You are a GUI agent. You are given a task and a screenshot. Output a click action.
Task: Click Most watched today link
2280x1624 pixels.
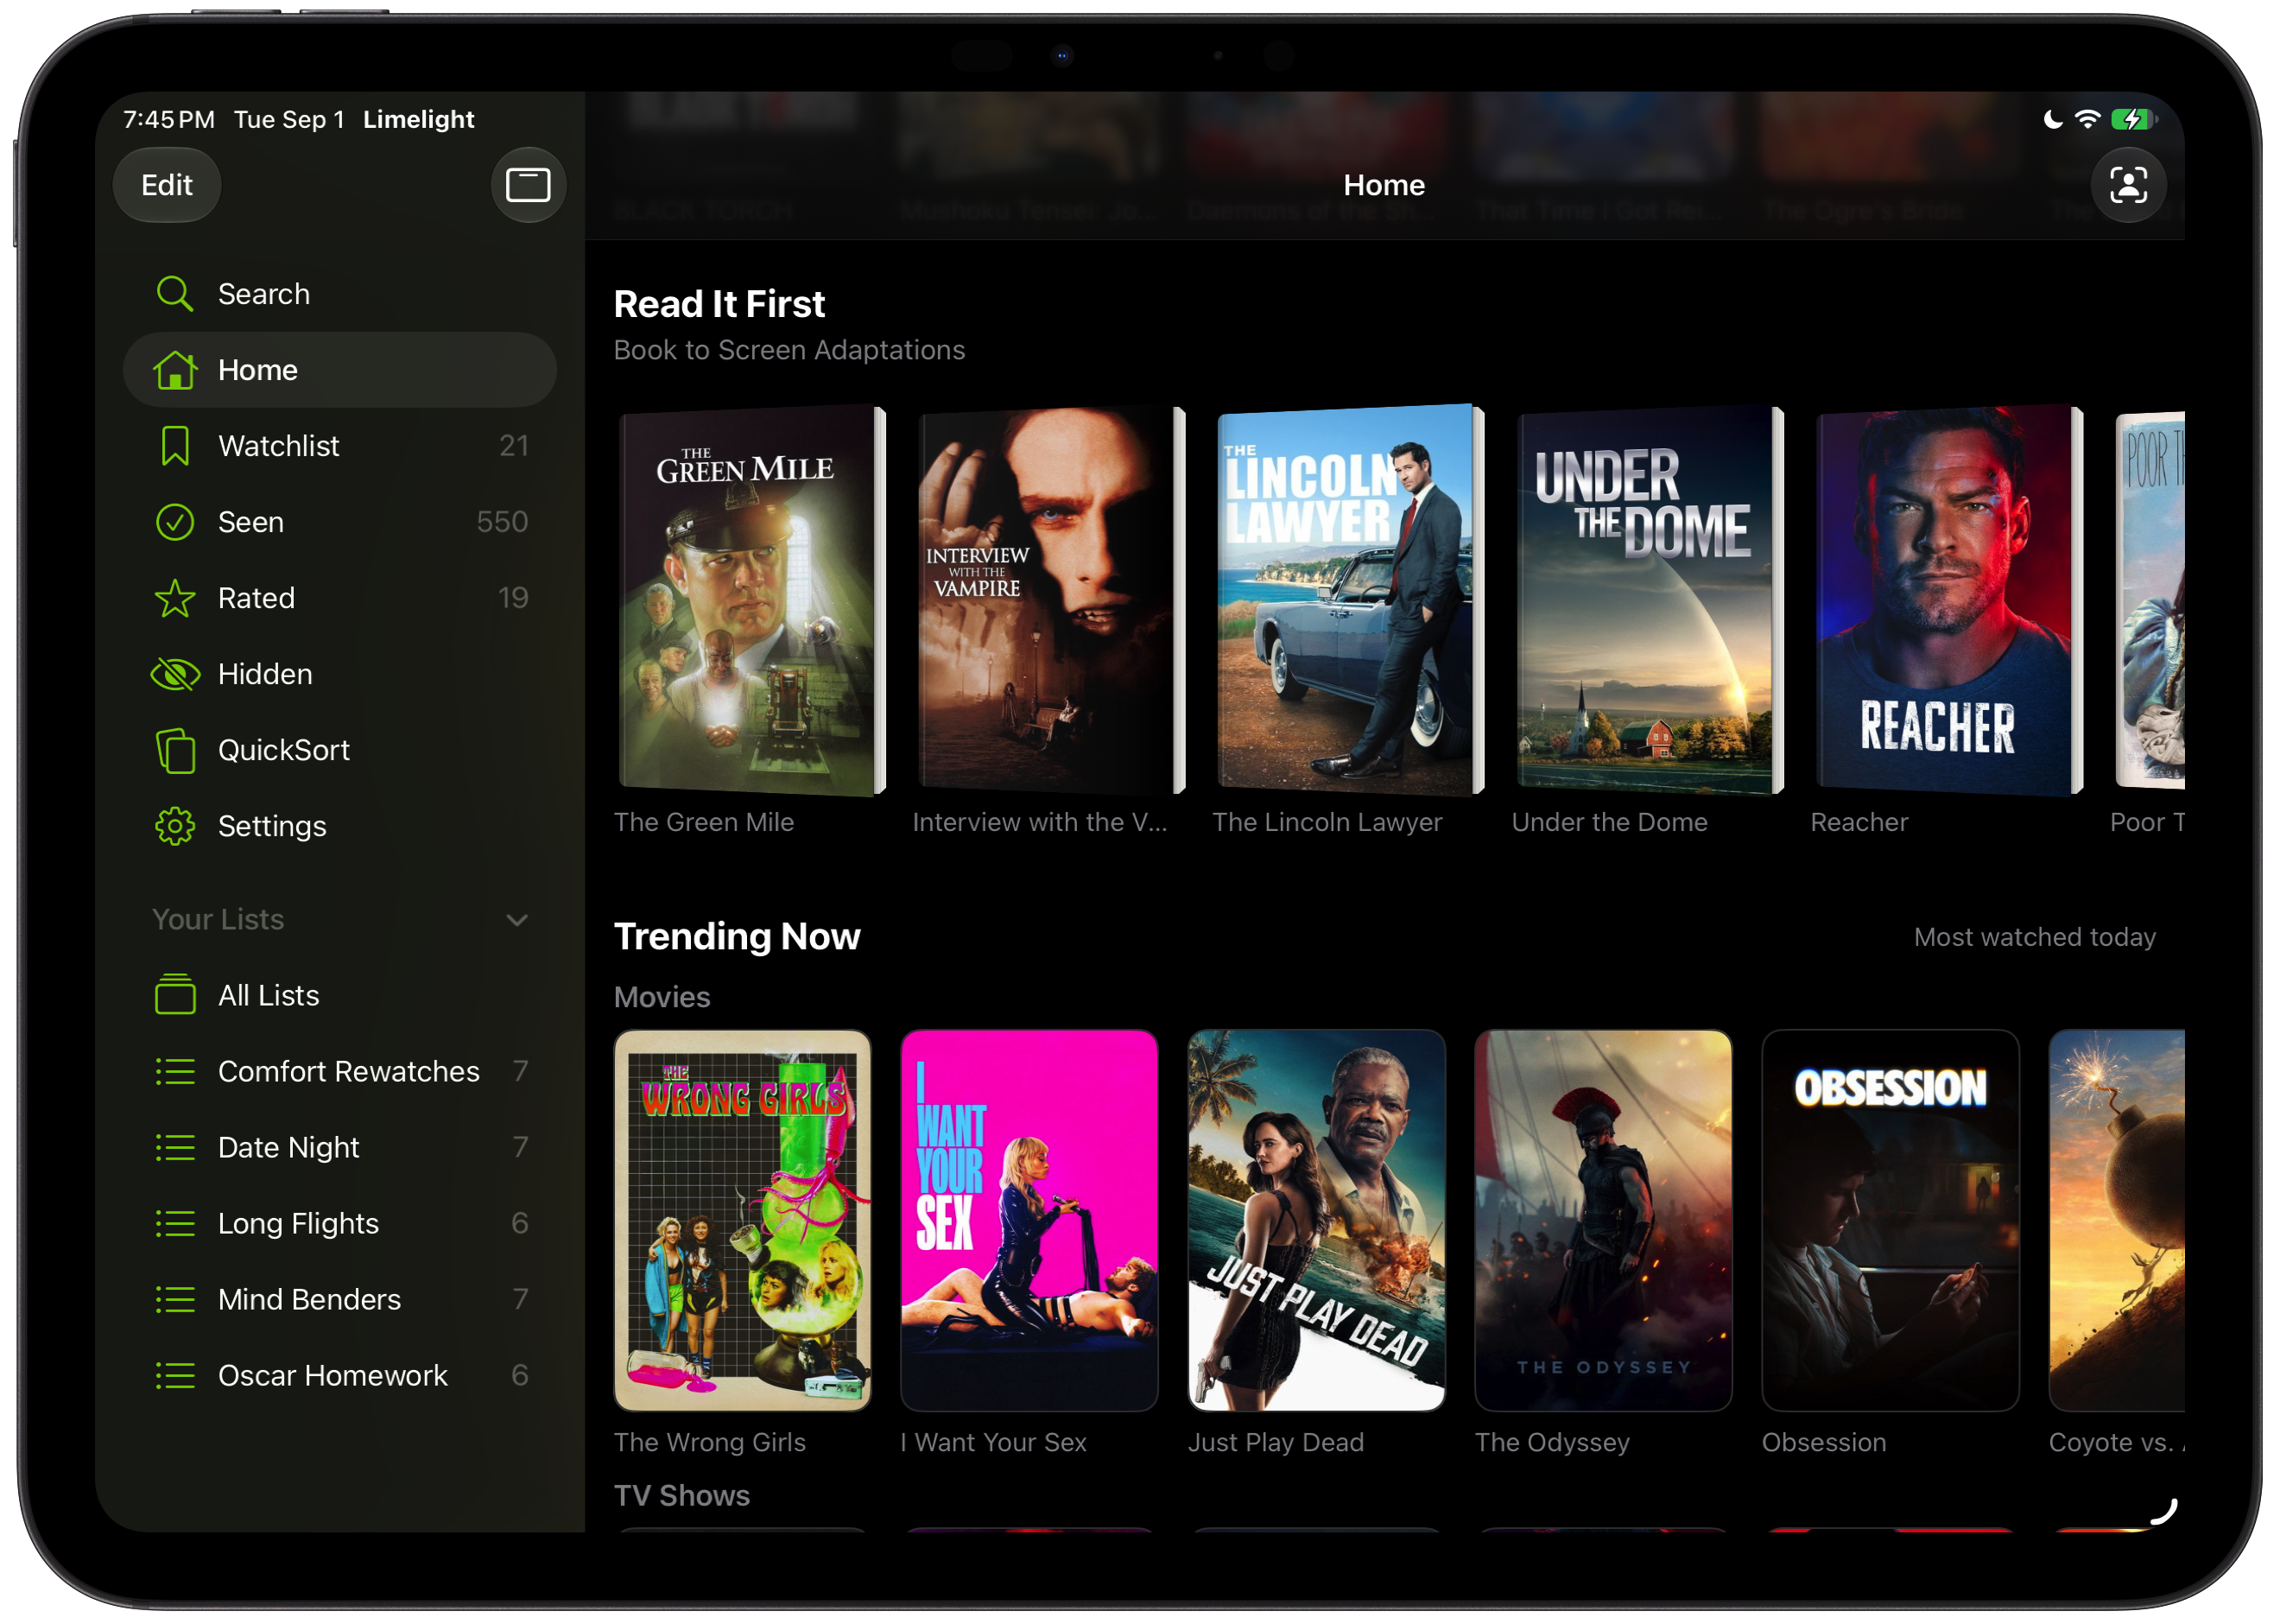coord(2035,937)
